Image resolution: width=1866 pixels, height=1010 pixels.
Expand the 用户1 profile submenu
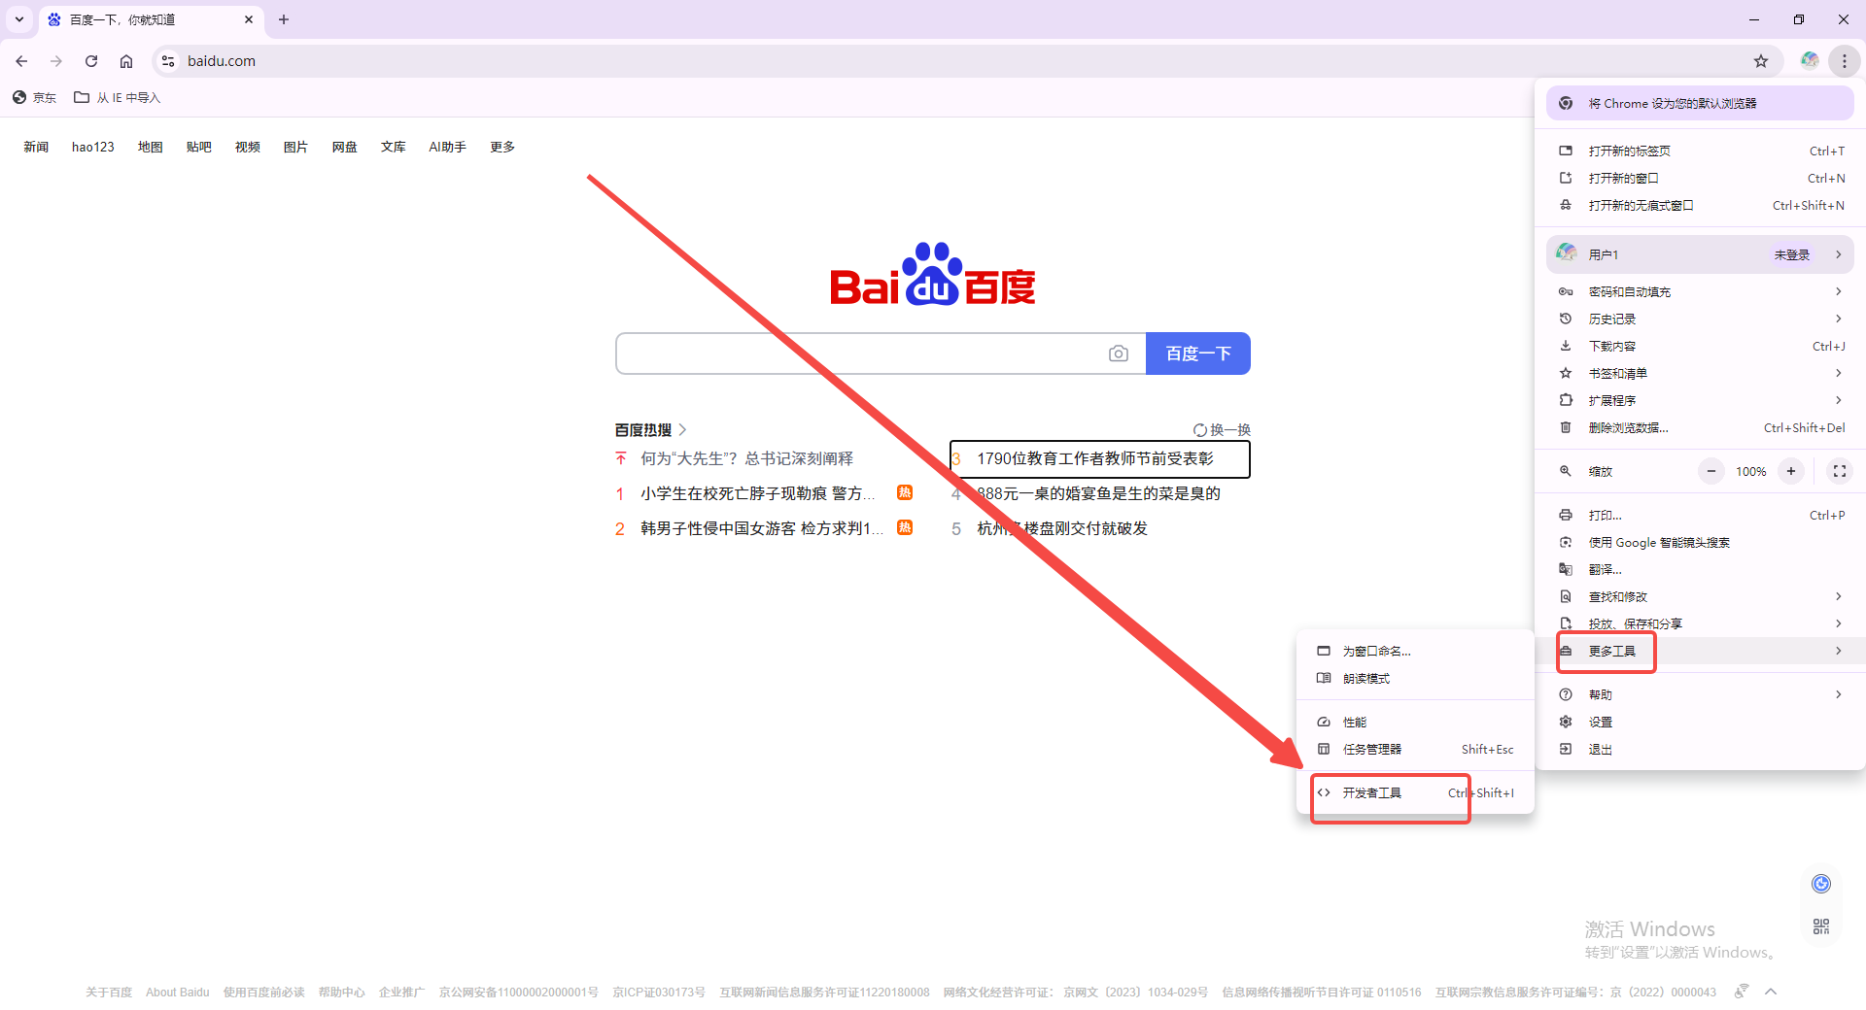click(x=1700, y=254)
